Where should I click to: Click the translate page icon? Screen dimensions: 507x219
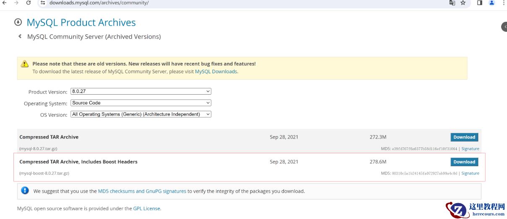[x=452, y=3]
